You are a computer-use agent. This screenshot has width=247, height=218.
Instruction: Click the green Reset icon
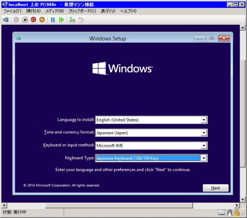click(x=61, y=20)
